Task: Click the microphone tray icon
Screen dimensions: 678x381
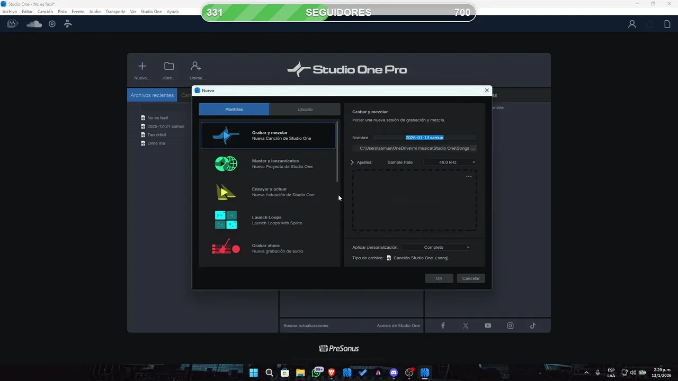Action: click(x=598, y=373)
